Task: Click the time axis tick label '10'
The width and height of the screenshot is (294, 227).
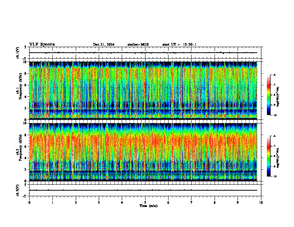Action: click(x=261, y=203)
